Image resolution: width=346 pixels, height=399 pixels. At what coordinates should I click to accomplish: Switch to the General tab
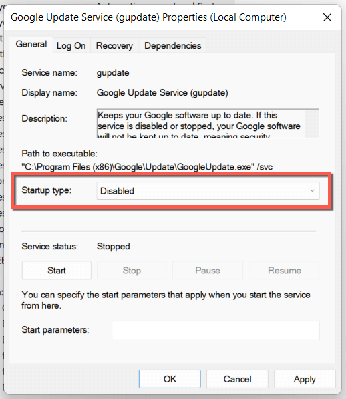[31, 45]
